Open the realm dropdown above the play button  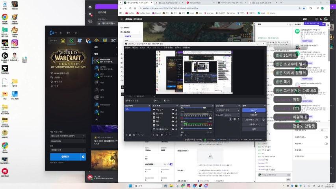point(68,150)
